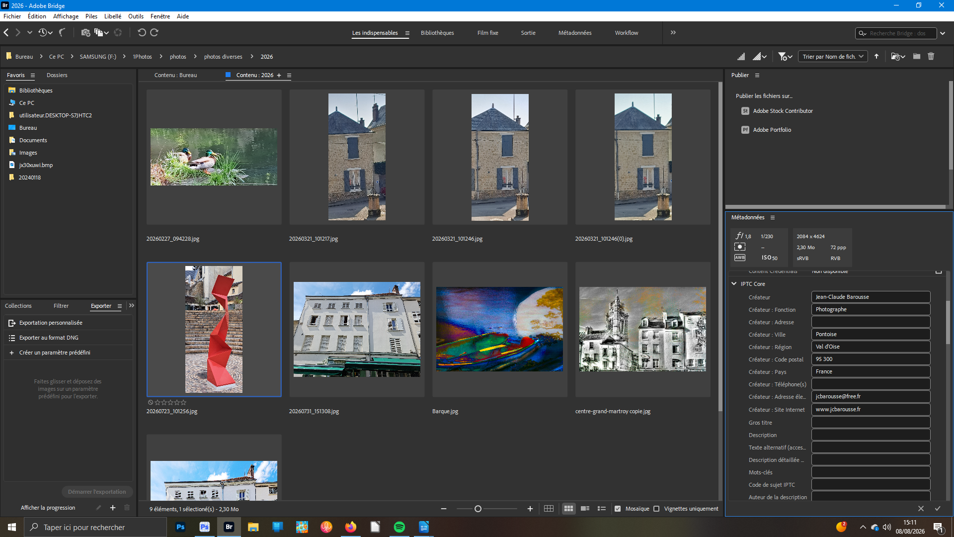Switch to list view

coord(602,509)
